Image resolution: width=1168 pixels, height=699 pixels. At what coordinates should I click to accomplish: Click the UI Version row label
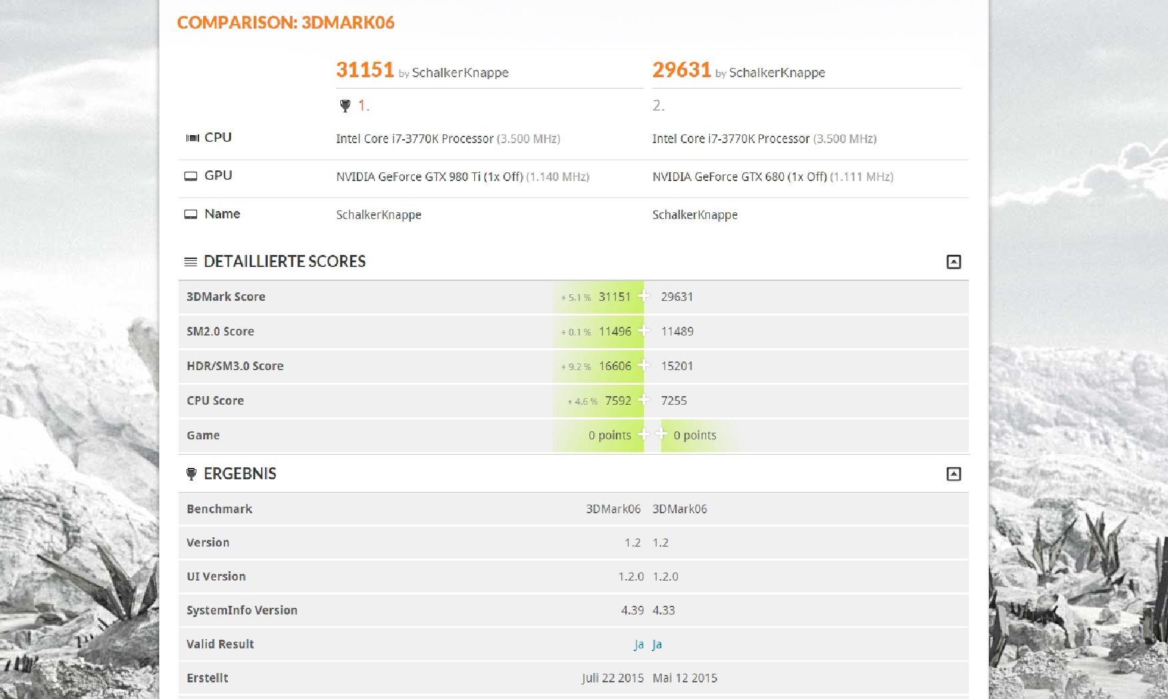pos(216,577)
